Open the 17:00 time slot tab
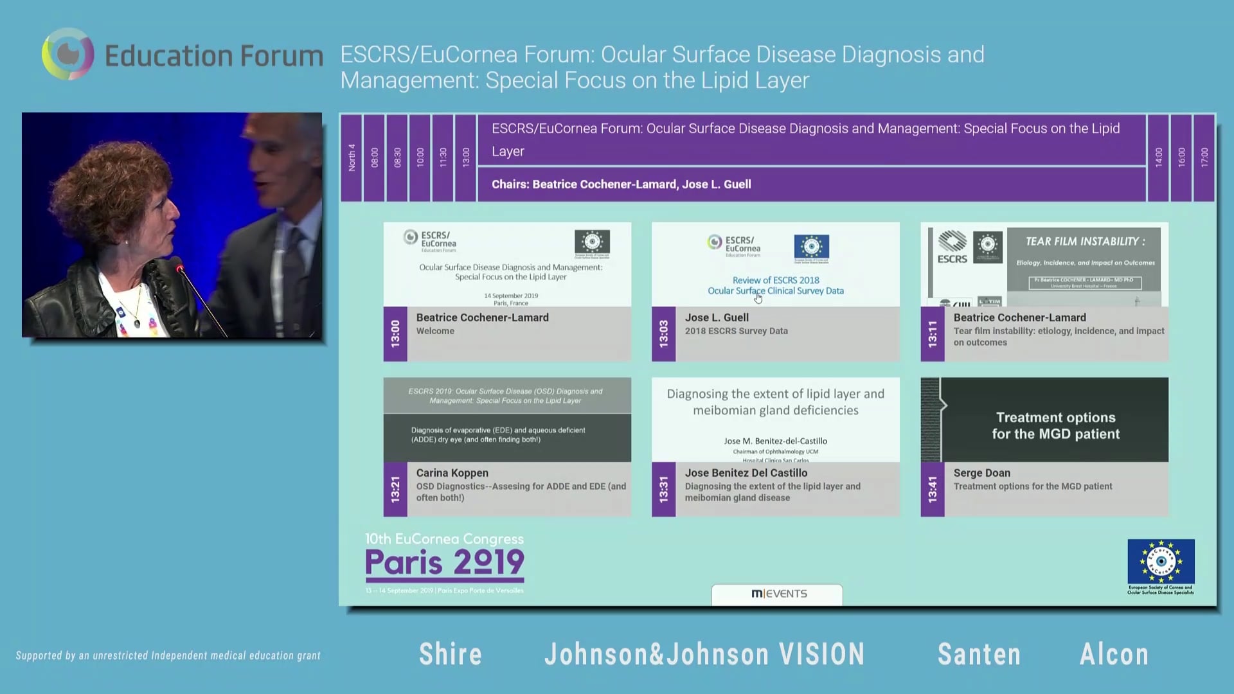This screenshot has height=694, width=1234. tap(1204, 157)
